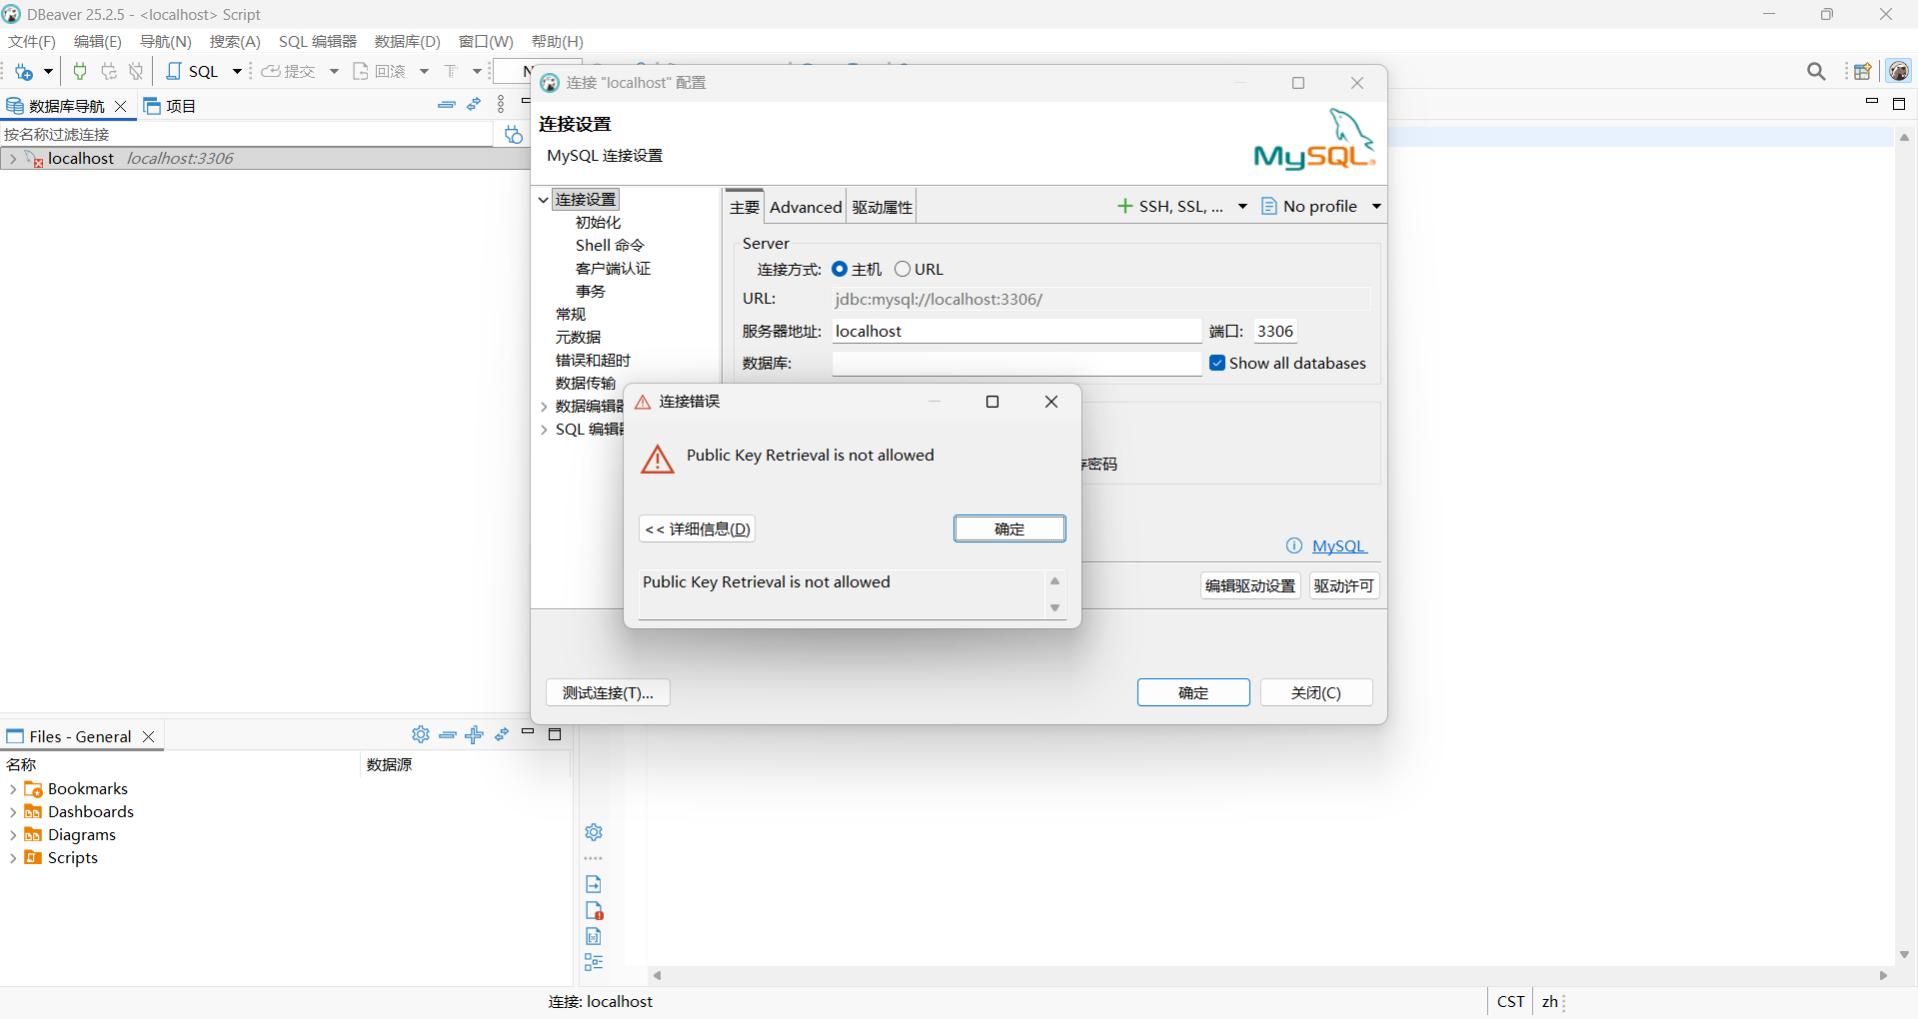Click the 关闭(C) button
1918x1019 pixels.
[1316, 692]
